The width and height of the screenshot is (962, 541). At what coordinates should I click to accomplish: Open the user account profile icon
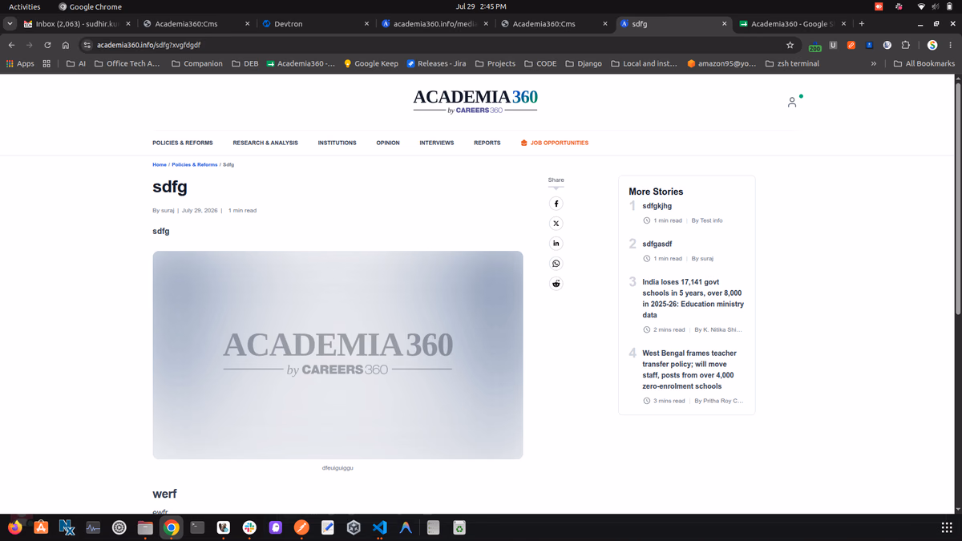[792, 102]
